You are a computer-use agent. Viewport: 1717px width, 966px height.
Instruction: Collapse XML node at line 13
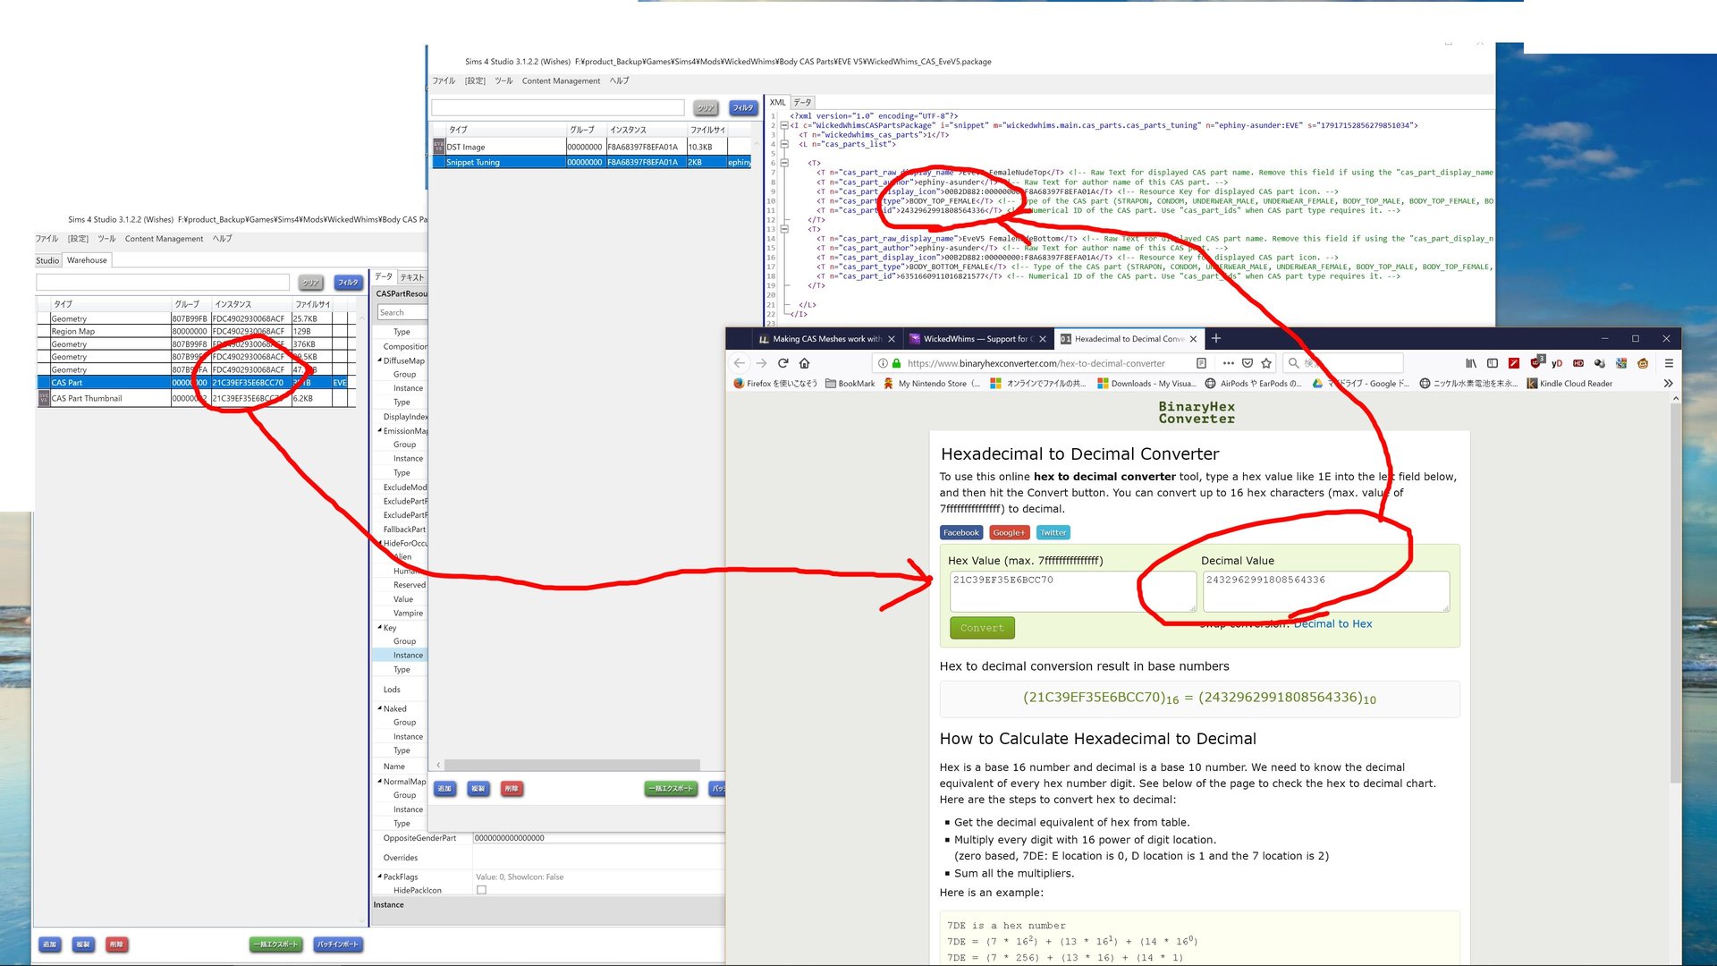click(x=784, y=229)
